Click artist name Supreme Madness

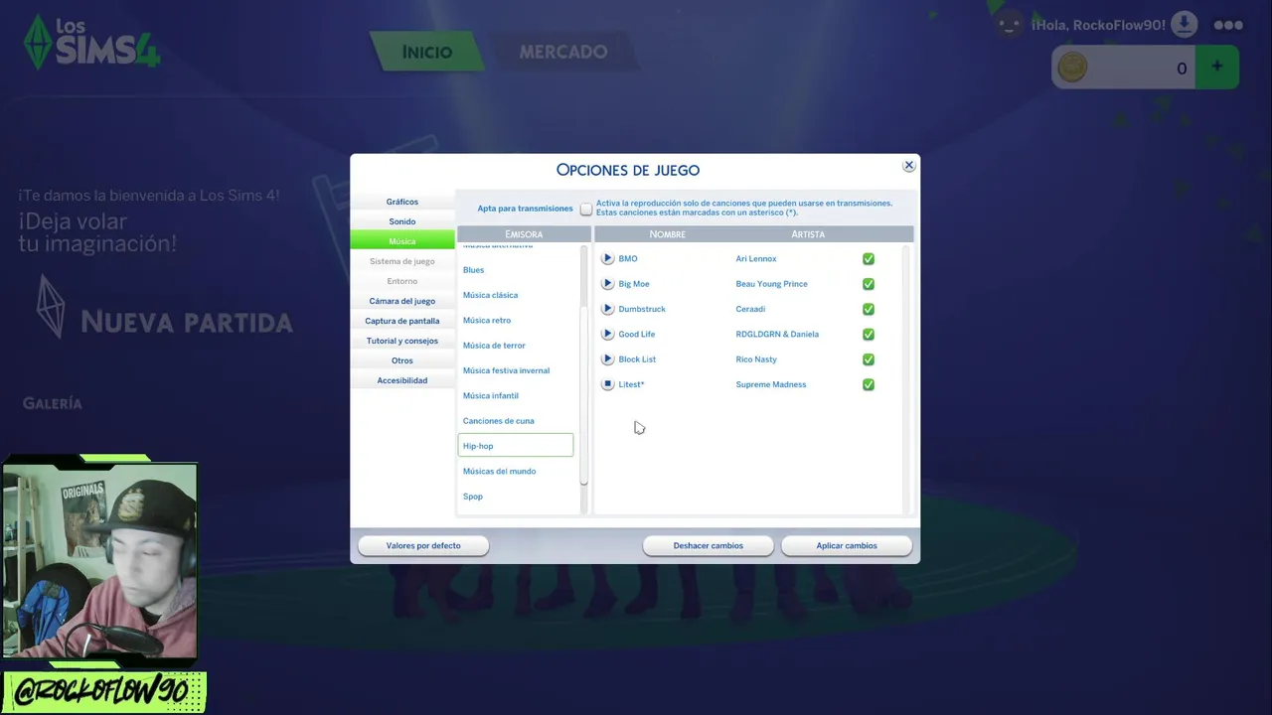coord(771,384)
